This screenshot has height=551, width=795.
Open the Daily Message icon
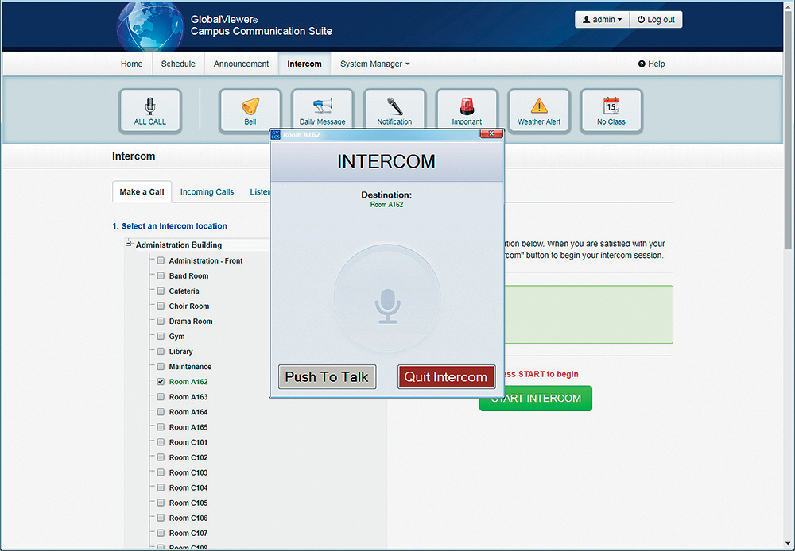click(x=322, y=104)
